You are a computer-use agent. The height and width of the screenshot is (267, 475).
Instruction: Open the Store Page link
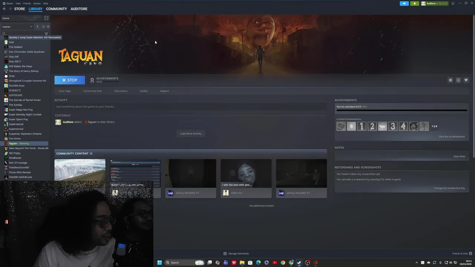point(65,91)
